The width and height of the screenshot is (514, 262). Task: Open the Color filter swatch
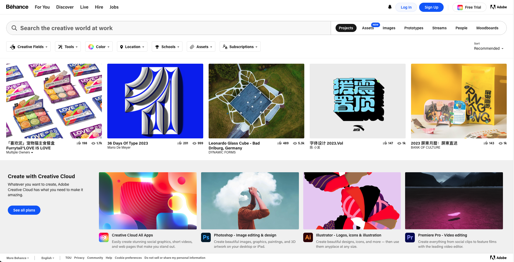click(x=99, y=46)
